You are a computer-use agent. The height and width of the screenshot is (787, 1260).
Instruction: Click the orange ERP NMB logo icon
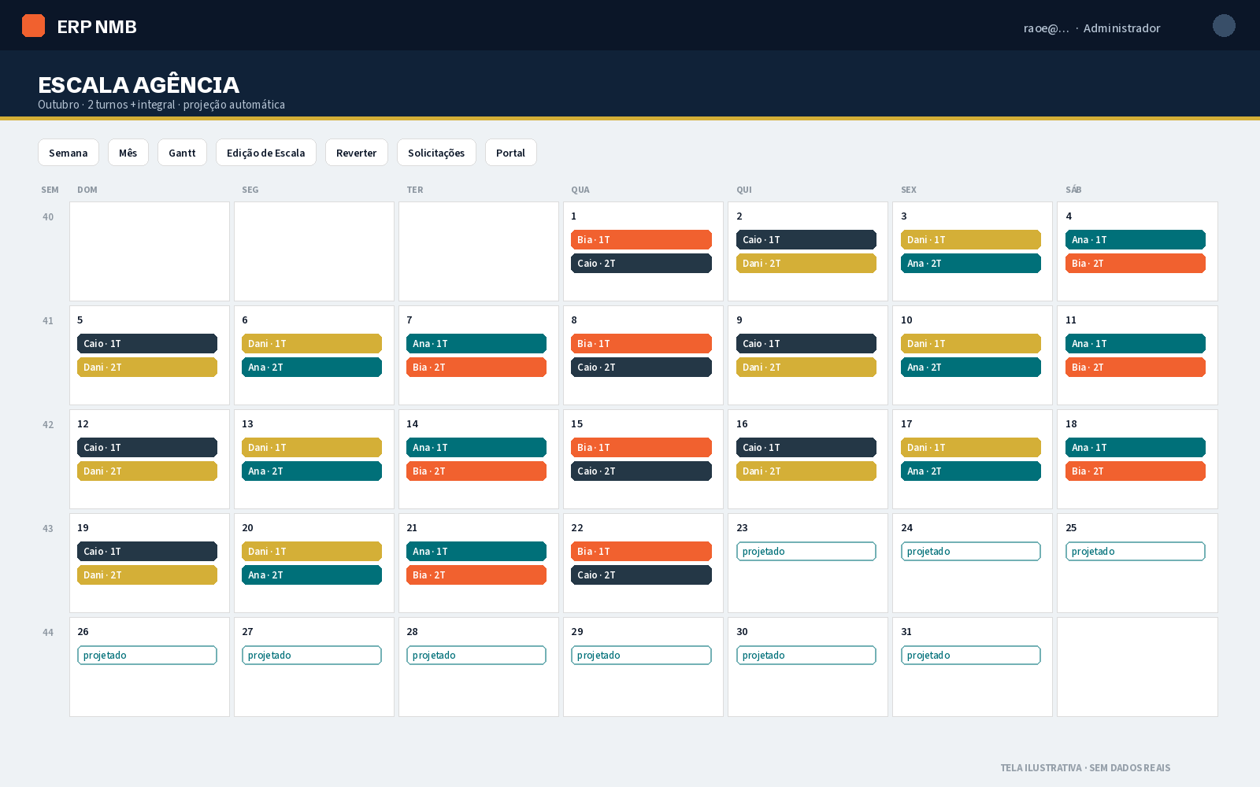coord(33,26)
